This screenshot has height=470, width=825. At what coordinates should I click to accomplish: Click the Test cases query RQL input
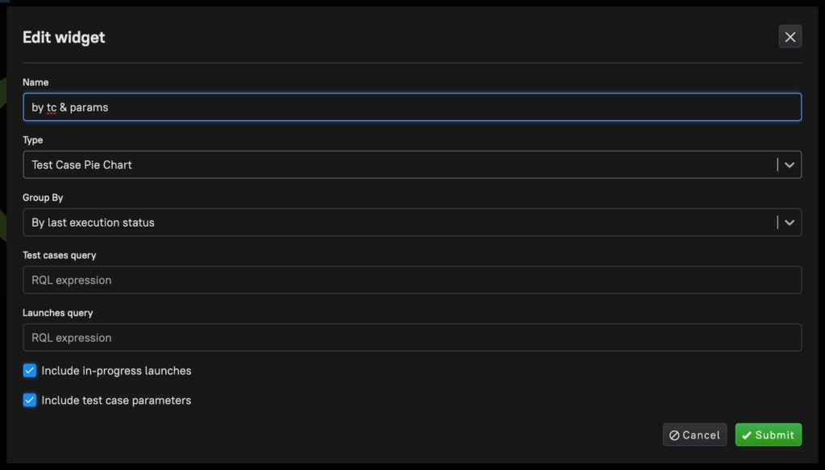point(412,281)
